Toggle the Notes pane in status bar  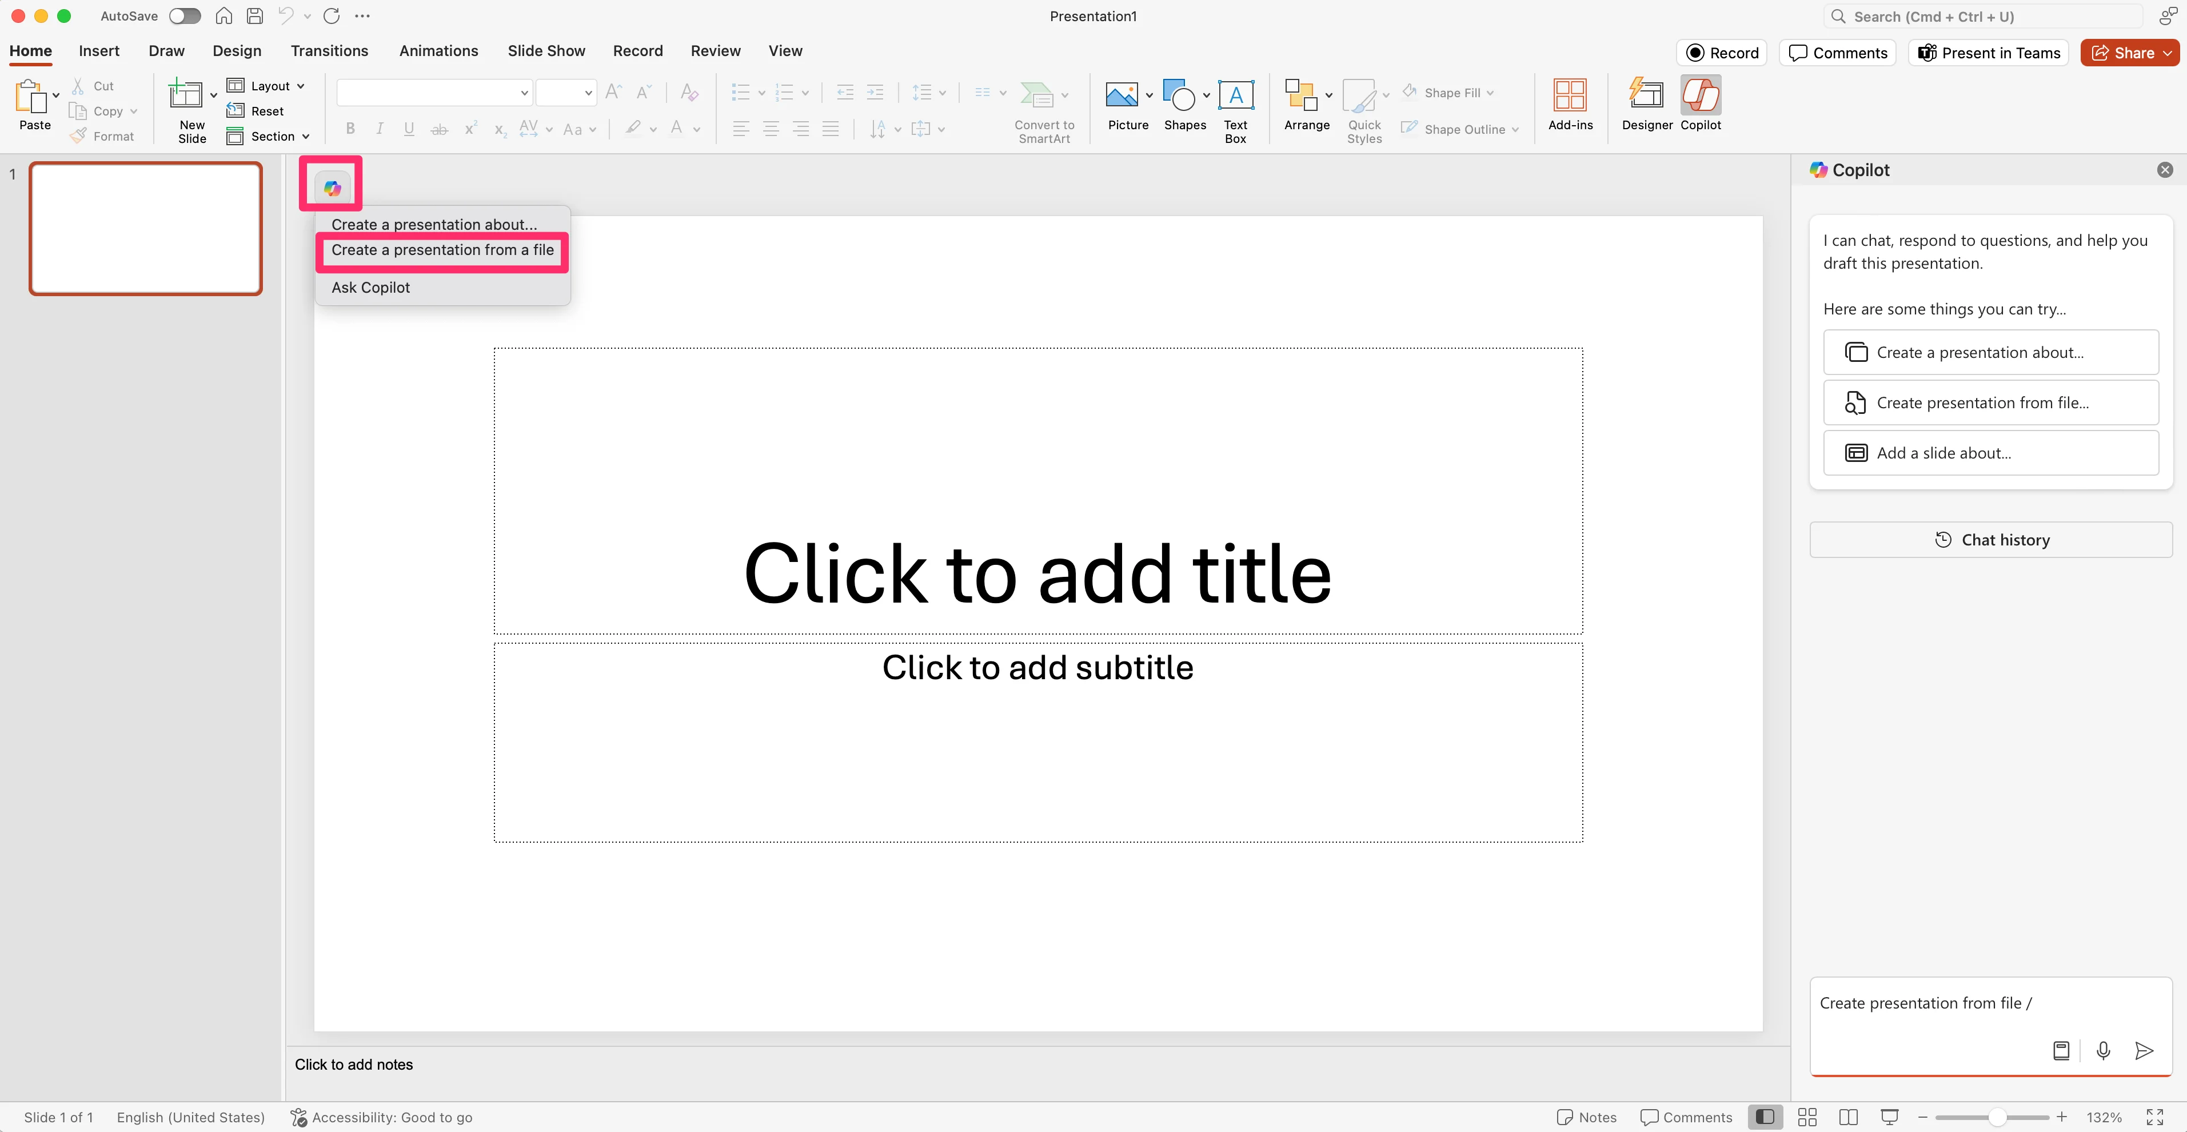pos(1587,1117)
